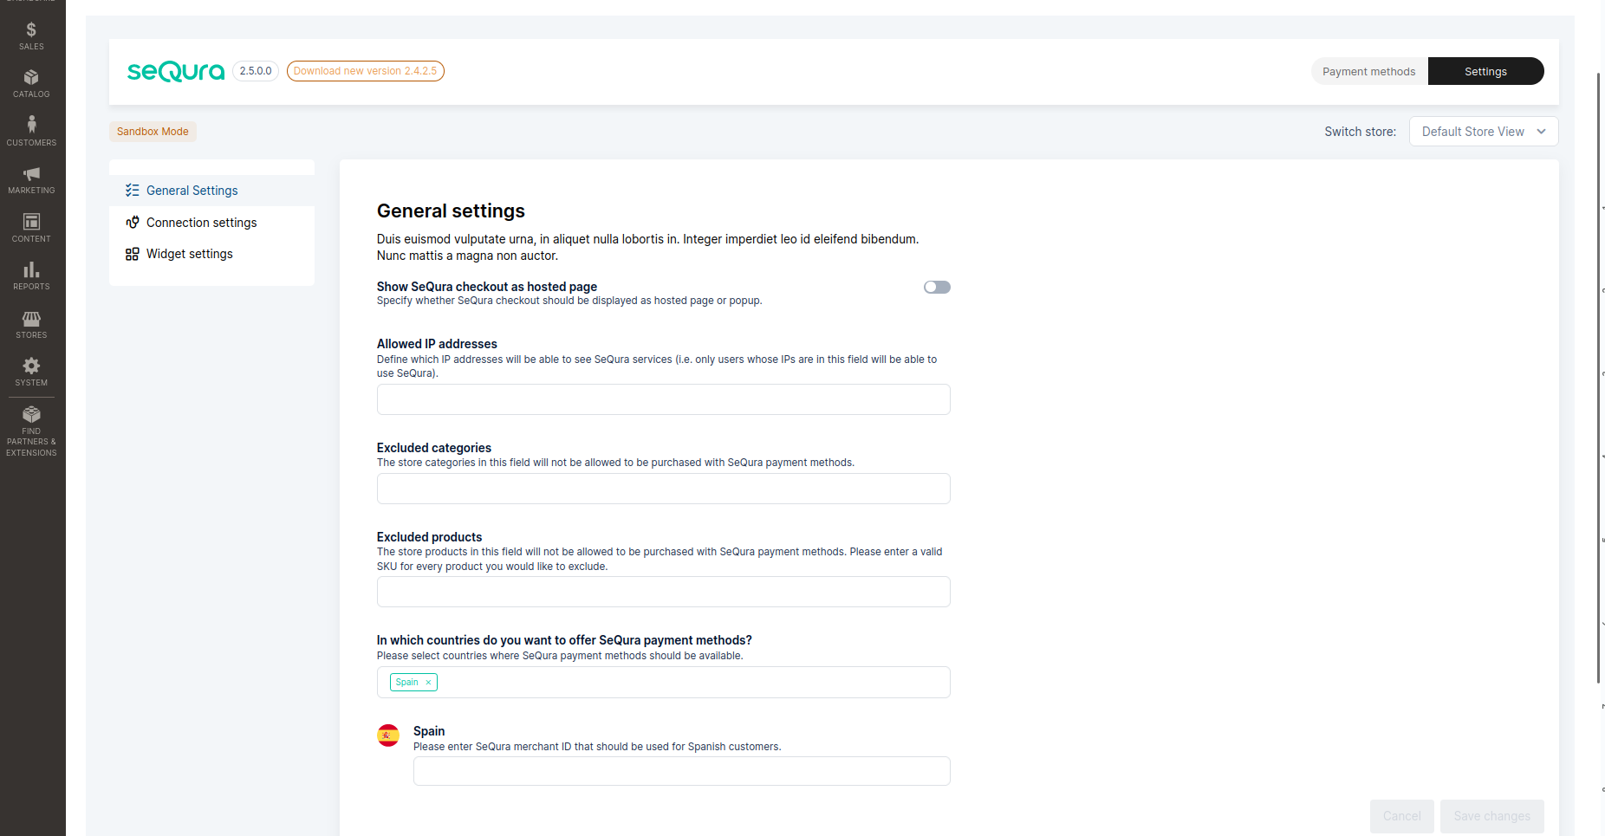Select Widget settings in side menu
The image size is (1605, 836).
[x=211, y=254]
